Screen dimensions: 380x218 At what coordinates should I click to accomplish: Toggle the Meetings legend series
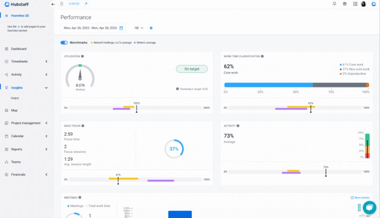click(x=75, y=206)
